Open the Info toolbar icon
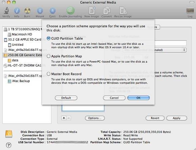This screenshot has height=150, width=196. click(17, 11)
